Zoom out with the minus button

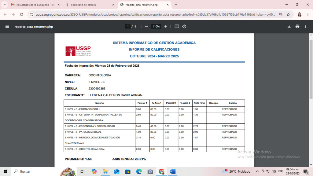[x=146, y=27]
